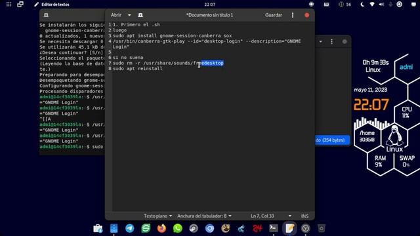Open the blue file manager icon in dock
420x236 pixels.
click(x=114, y=228)
